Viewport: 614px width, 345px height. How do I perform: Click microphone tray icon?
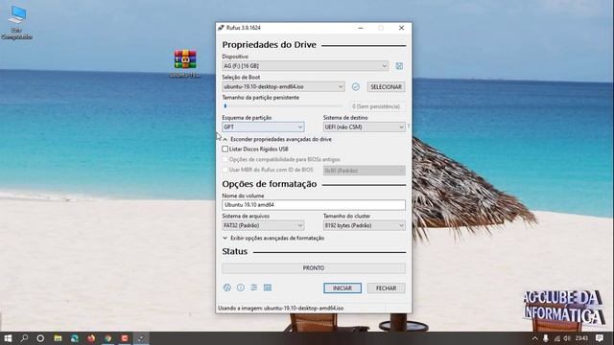pos(546,338)
